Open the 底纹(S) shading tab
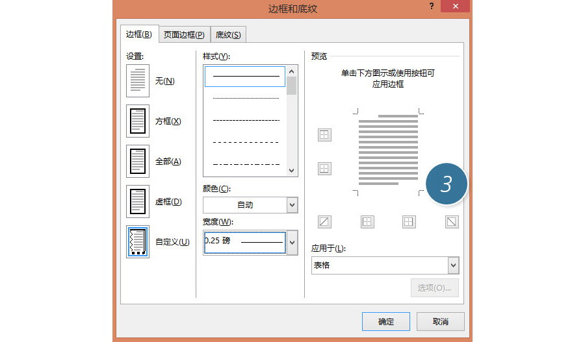Screen dimensions: 585x342 228,34
